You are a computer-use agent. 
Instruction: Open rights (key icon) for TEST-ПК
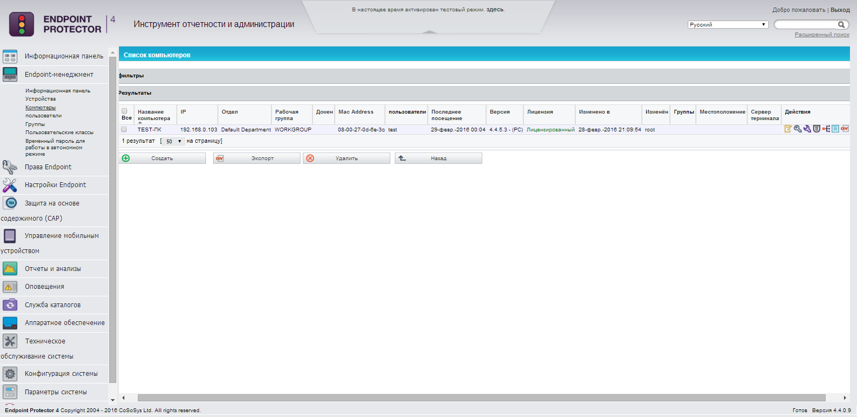pos(798,129)
